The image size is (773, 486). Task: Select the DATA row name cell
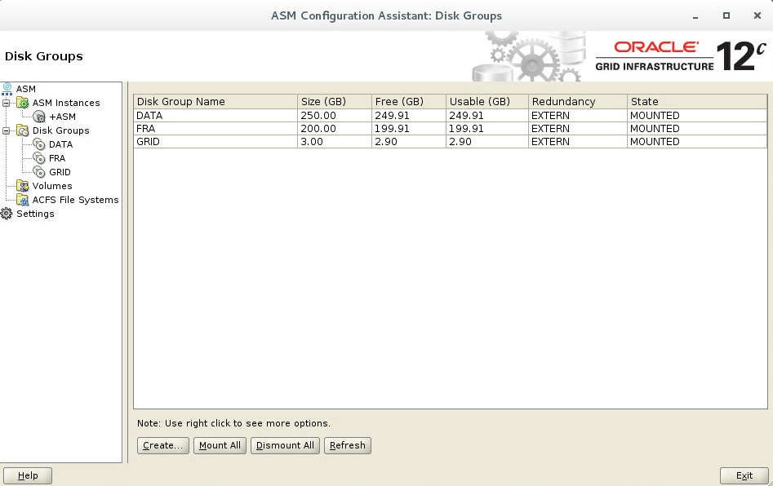(215, 116)
